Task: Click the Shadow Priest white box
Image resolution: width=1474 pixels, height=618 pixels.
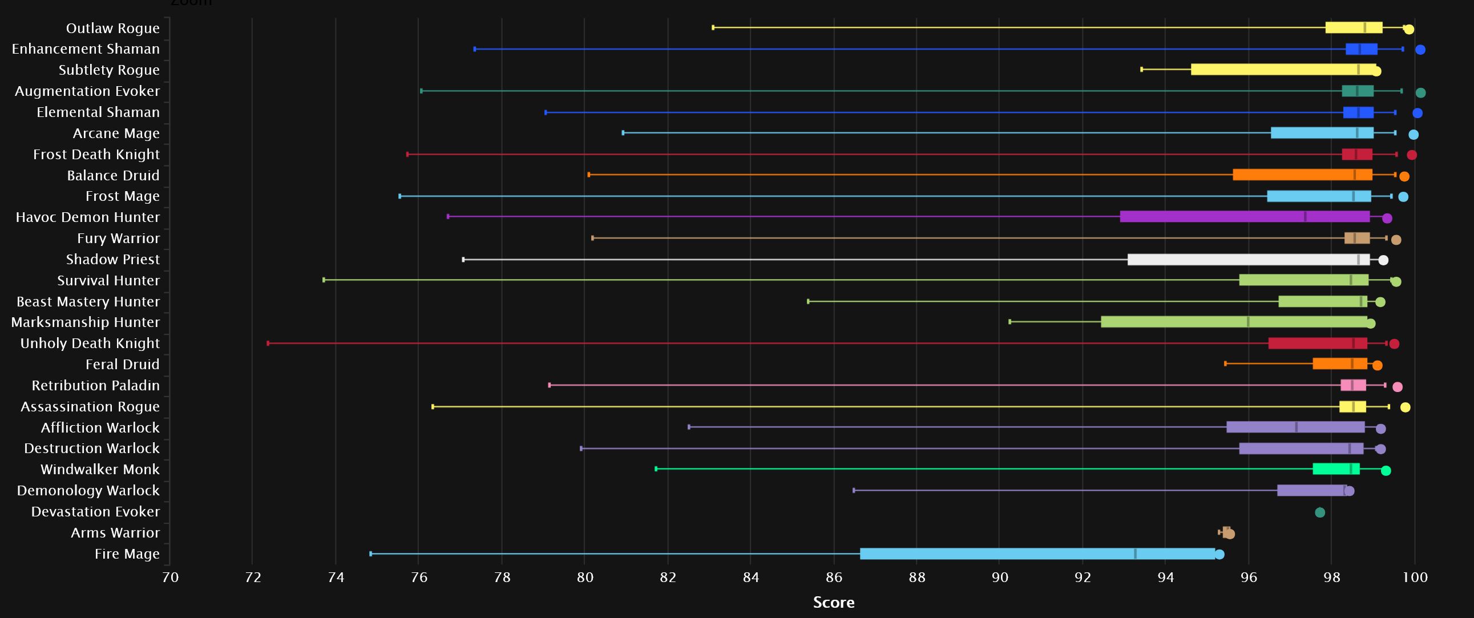Action: pyautogui.click(x=1248, y=260)
